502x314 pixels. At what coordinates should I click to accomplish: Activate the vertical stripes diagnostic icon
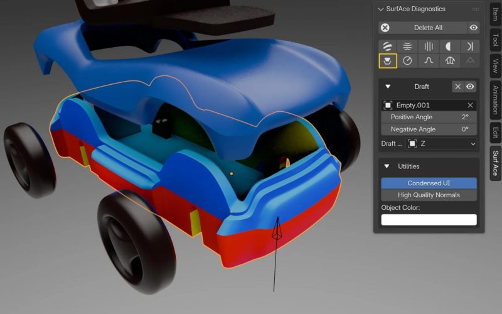click(x=429, y=46)
